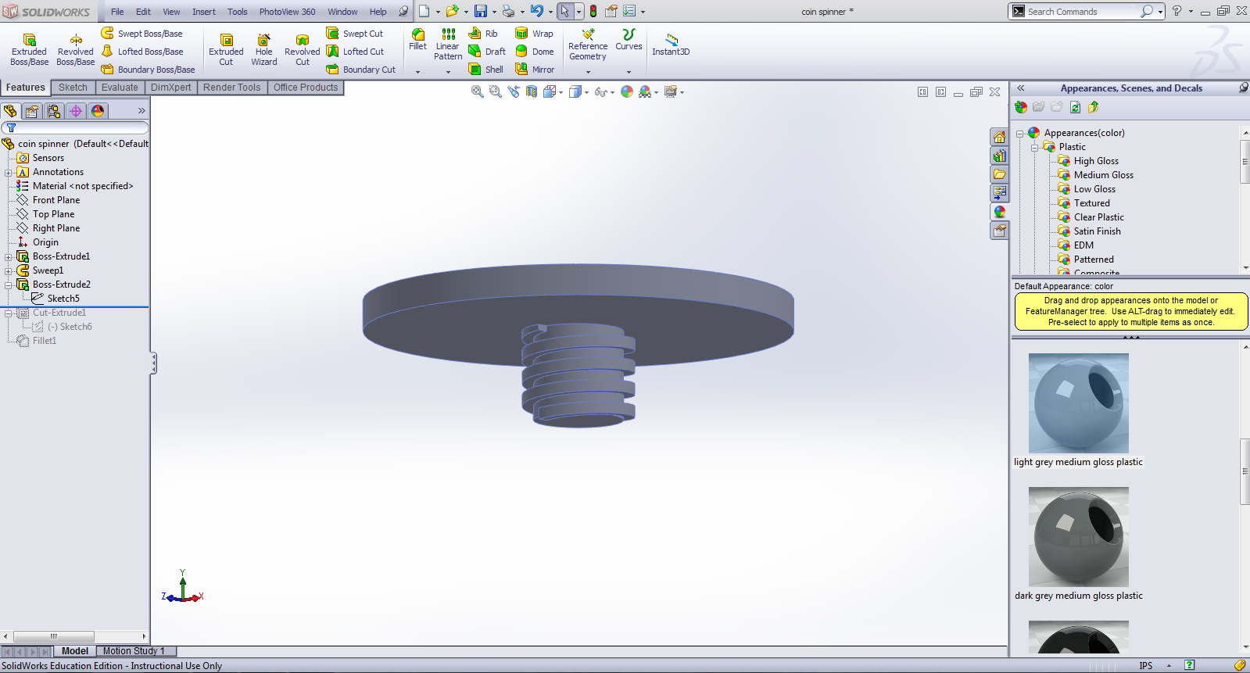Collapse the Plastic appearances folder
The width and height of the screenshot is (1250, 673).
click(x=1034, y=148)
